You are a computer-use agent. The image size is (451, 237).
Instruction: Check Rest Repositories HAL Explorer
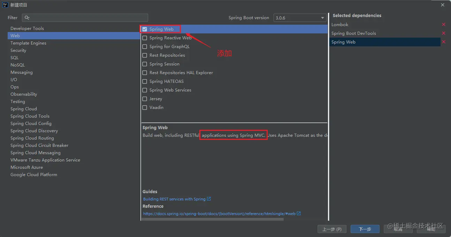(145, 73)
